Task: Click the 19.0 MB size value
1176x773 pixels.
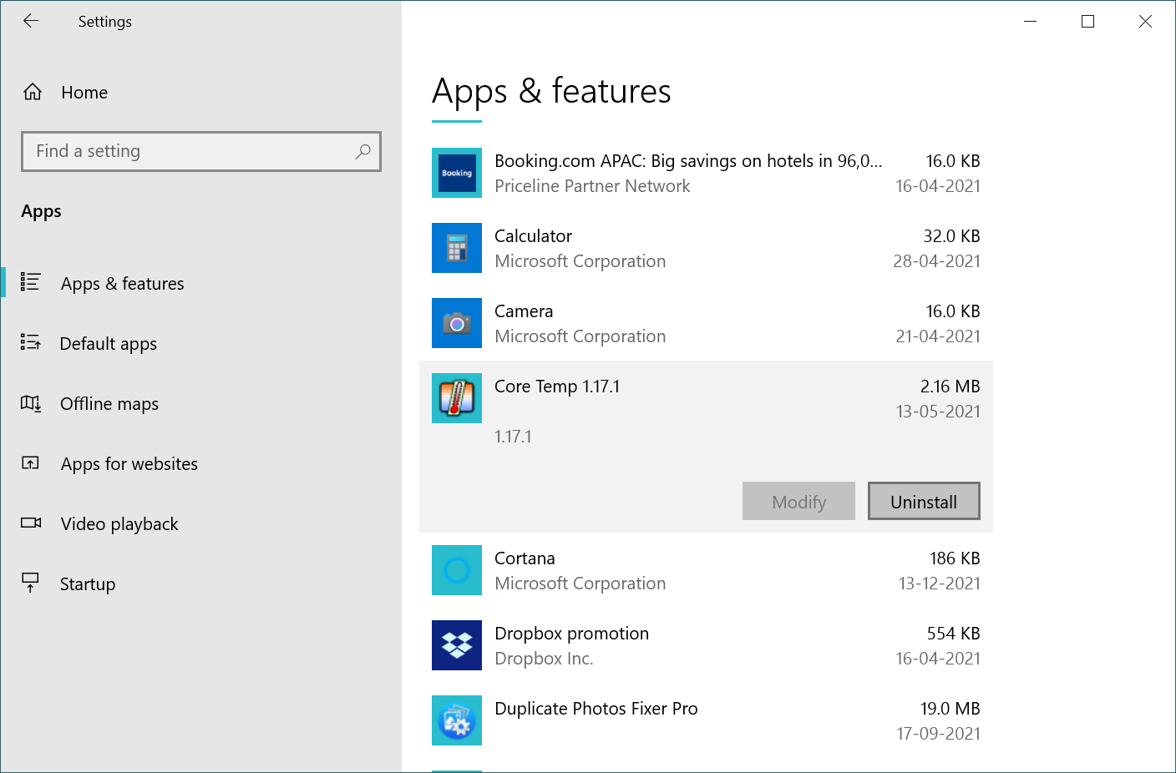Action: click(x=950, y=709)
